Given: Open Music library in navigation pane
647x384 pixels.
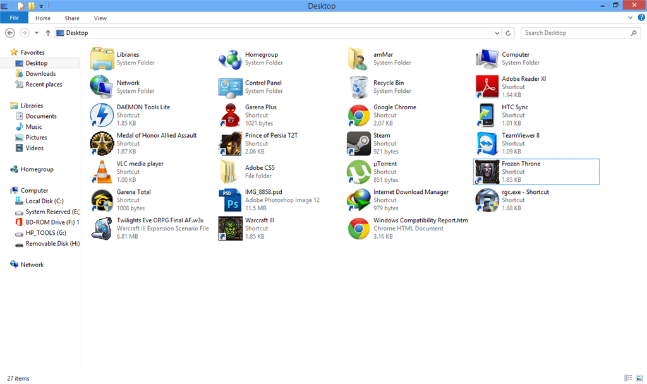Looking at the screenshot, I should click(x=33, y=127).
